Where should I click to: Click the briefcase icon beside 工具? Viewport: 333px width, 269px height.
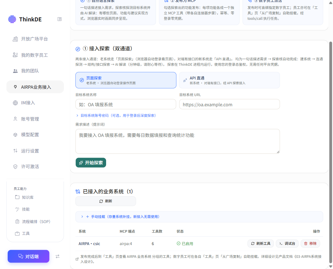[x=17, y=234]
